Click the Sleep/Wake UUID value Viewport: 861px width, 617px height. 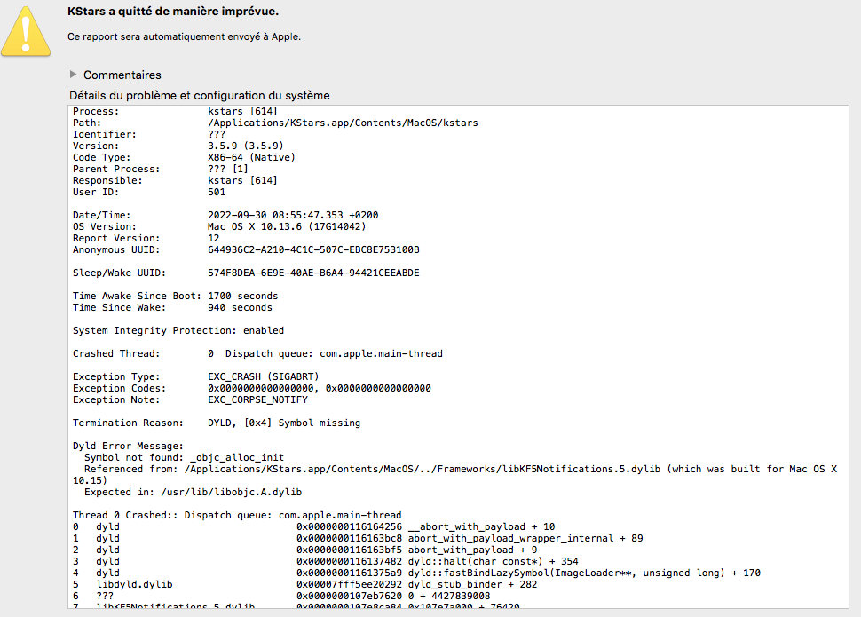[313, 273]
